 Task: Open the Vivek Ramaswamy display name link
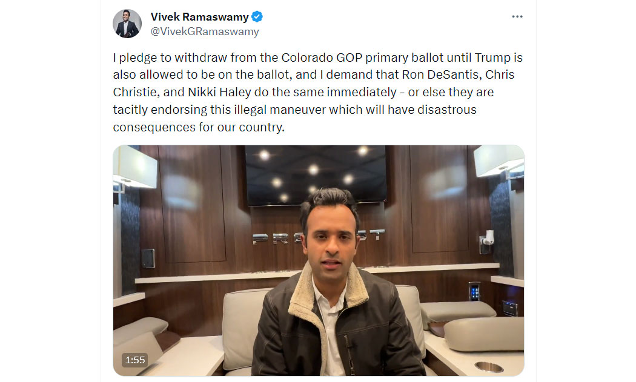[199, 16]
